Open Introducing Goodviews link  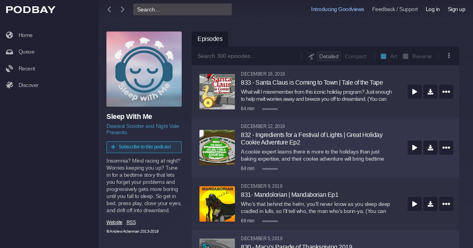click(x=337, y=9)
